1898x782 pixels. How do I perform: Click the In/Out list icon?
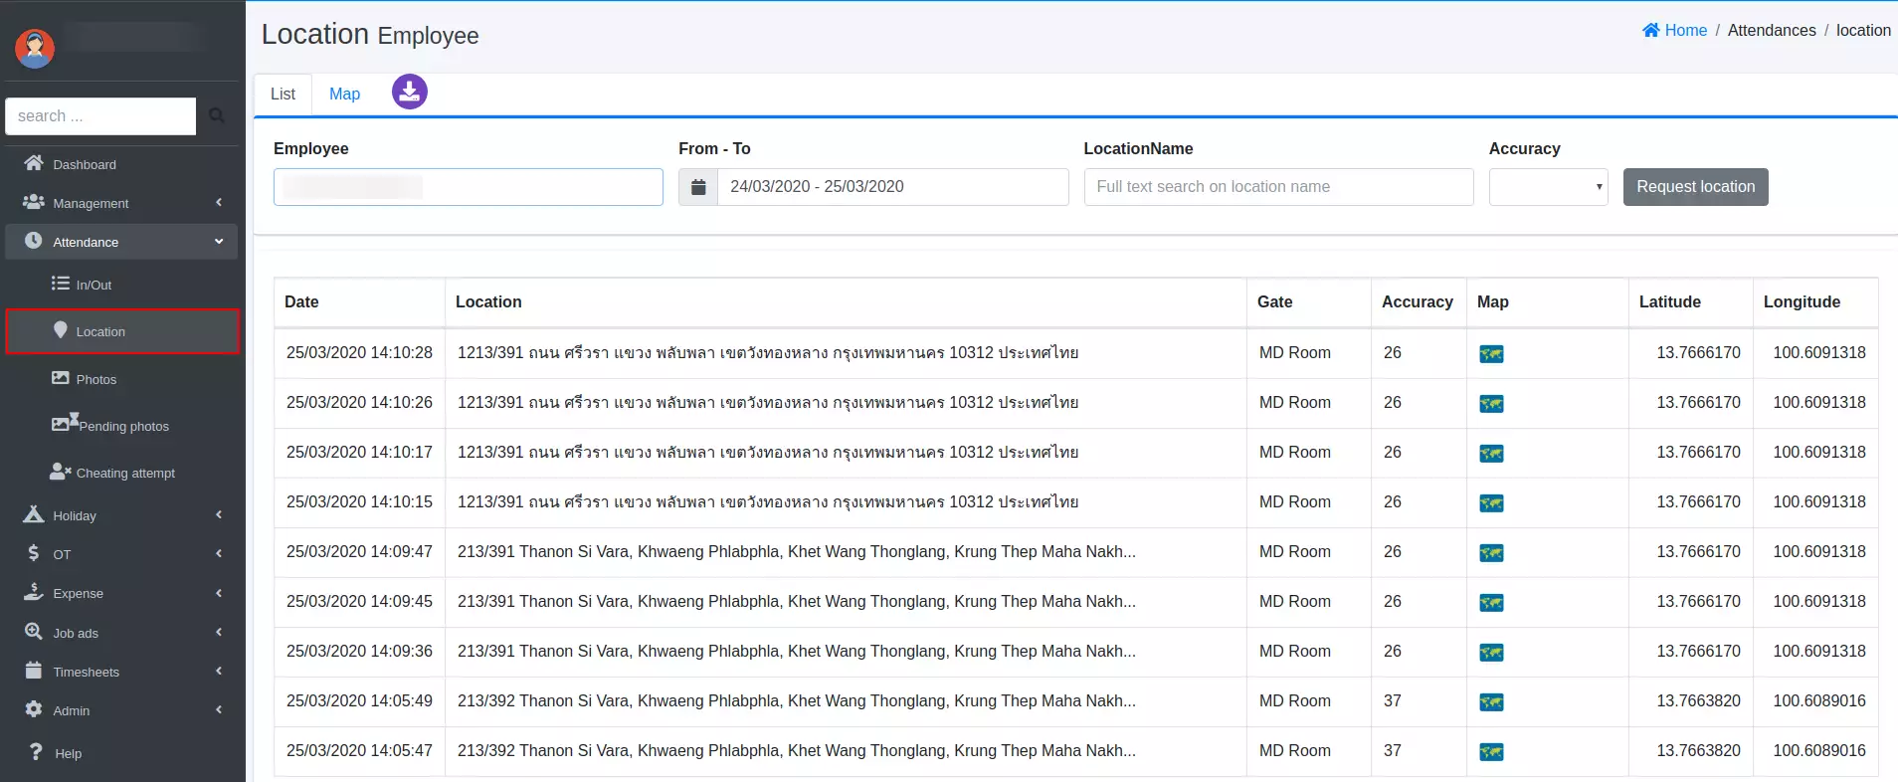[61, 284]
